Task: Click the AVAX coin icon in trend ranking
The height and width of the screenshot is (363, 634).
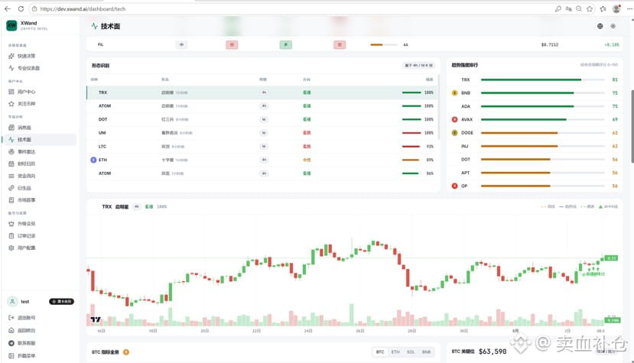Action: [454, 119]
